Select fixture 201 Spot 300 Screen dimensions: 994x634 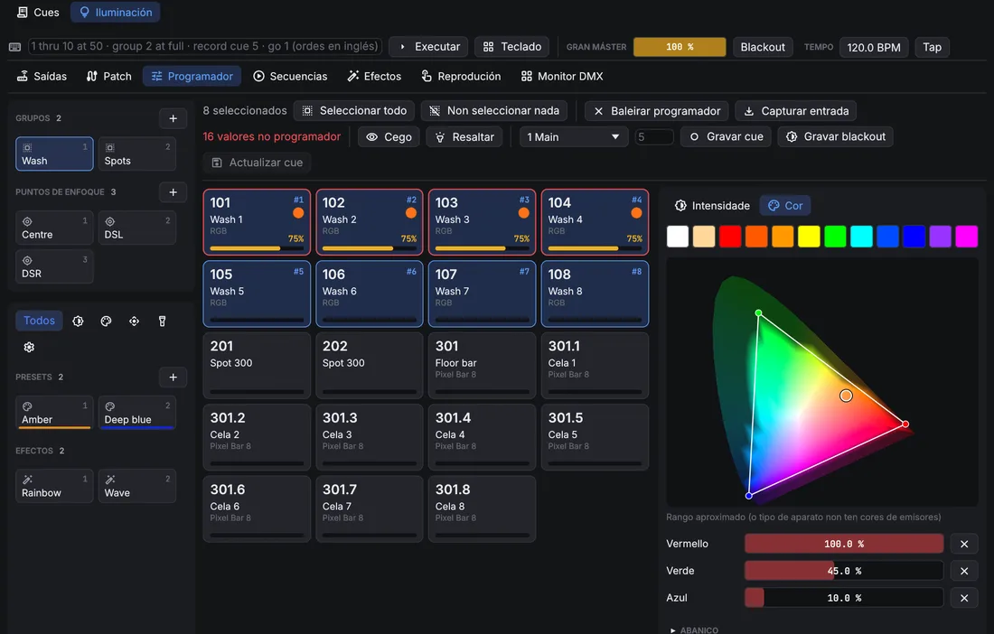tap(257, 366)
